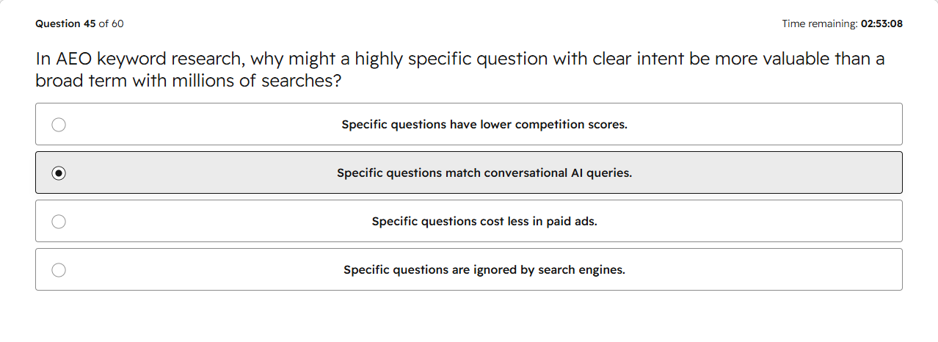Click the 'Time remaining:' label
Viewport: 938px width, 342px height.
820,23
